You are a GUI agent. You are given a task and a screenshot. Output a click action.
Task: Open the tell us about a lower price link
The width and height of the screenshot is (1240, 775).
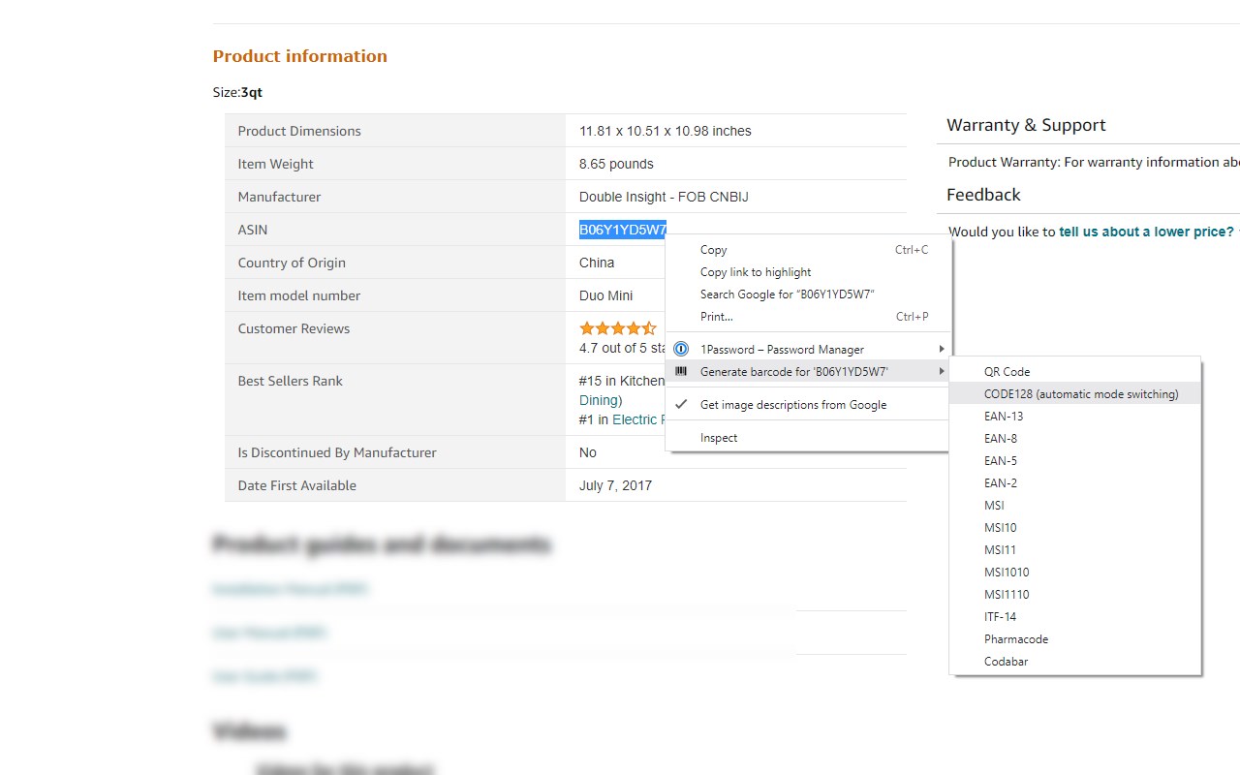coord(1145,232)
